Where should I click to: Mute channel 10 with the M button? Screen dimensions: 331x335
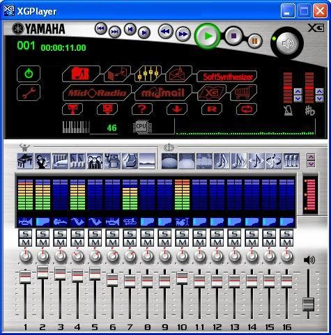[182, 242]
